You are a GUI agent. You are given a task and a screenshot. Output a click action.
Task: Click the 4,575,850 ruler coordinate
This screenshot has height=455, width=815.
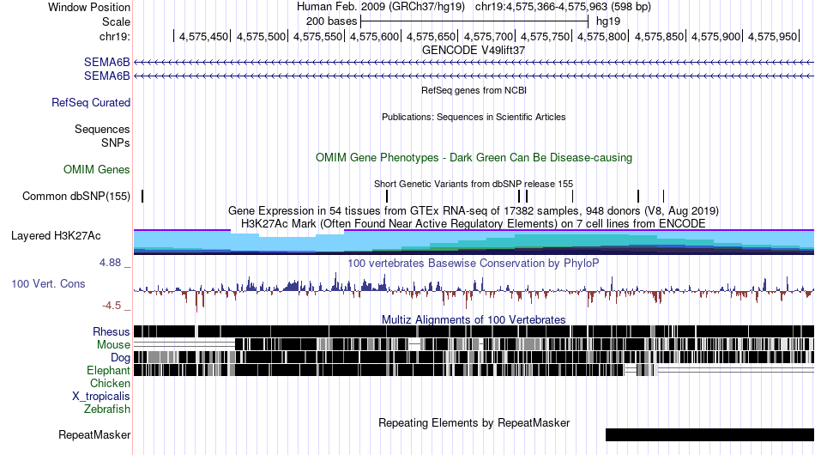click(659, 36)
